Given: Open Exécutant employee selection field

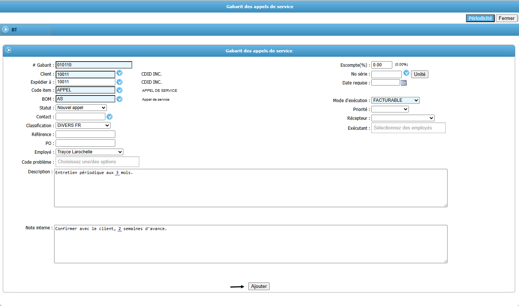Looking at the screenshot, I should click(408, 128).
